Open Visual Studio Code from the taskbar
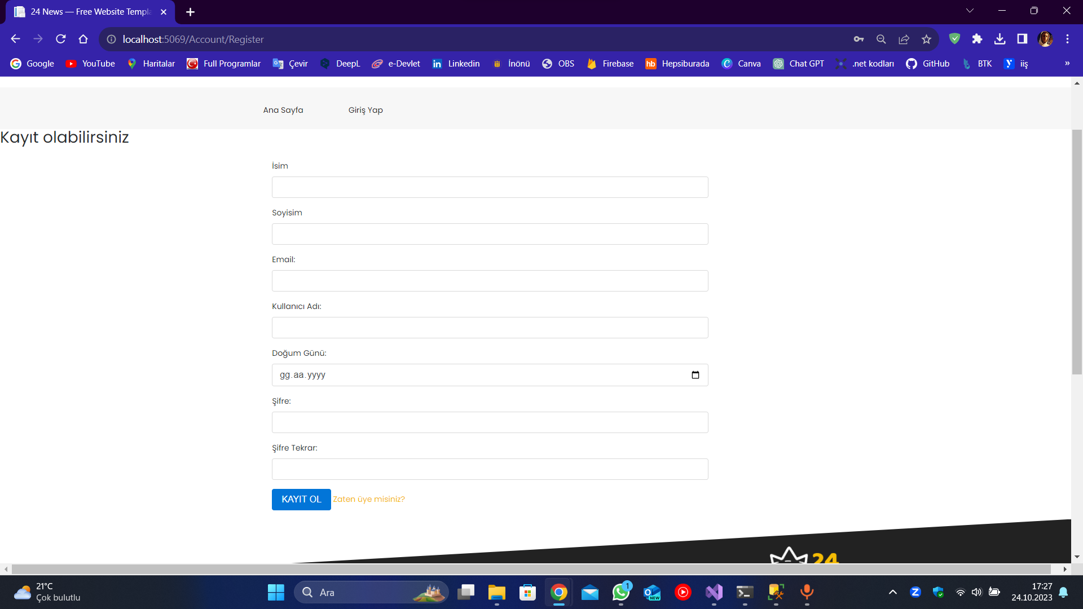This screenshot has width=1083, height=609. click(x=714, y=593)
